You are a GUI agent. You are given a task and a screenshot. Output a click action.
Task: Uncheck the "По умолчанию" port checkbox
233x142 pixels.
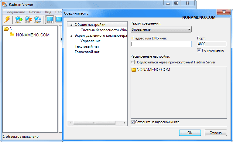[199, 50]
